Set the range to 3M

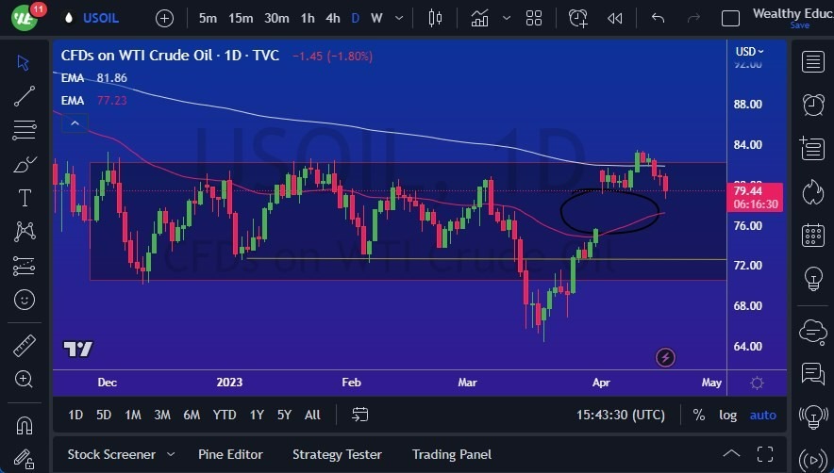coord(162,415)
